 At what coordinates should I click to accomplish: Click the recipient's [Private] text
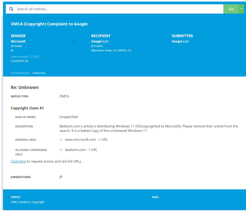pyautogui.click(x=97, y=46)
